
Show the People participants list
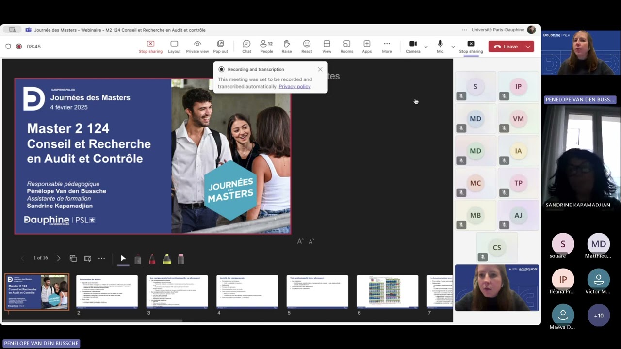tap(266, 47)
